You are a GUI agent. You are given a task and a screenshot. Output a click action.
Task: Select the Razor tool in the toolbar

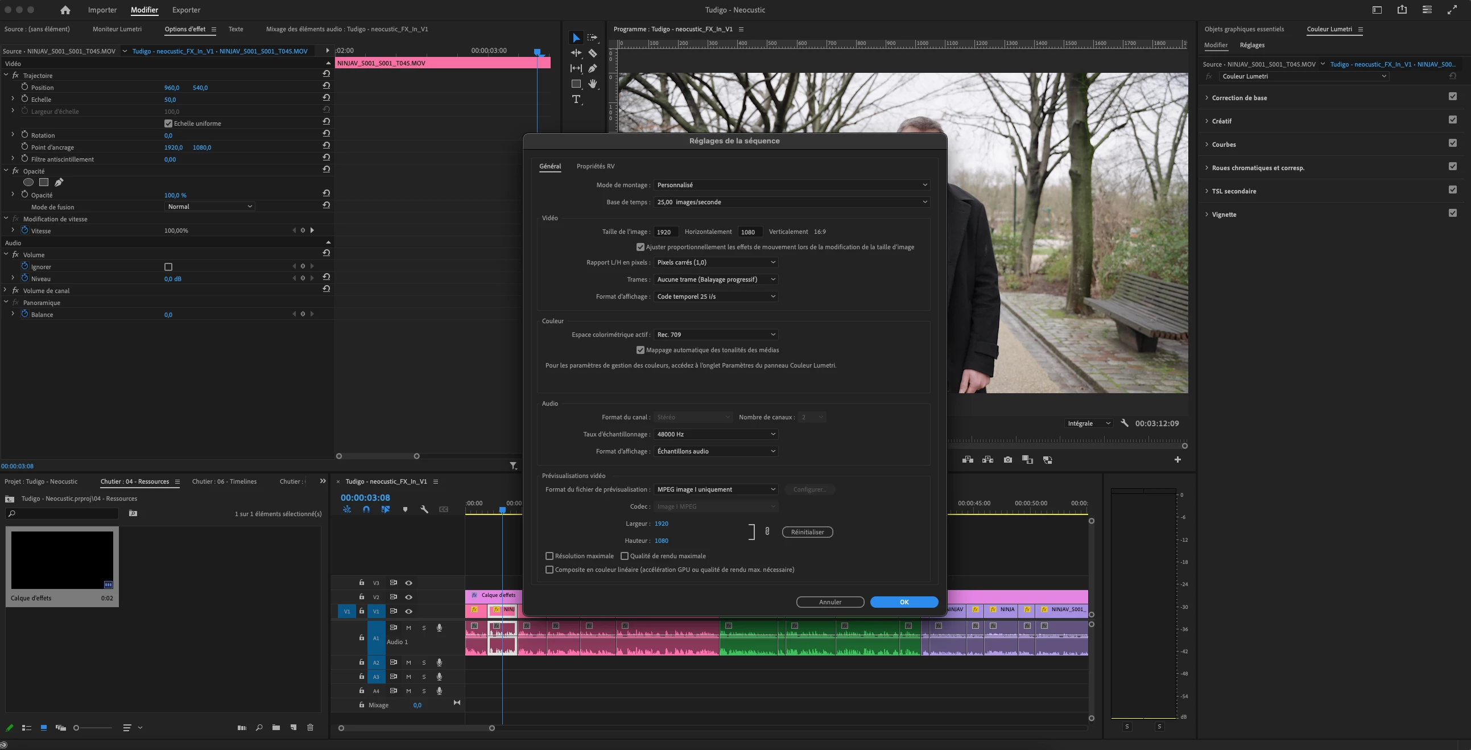click(593, 53)
